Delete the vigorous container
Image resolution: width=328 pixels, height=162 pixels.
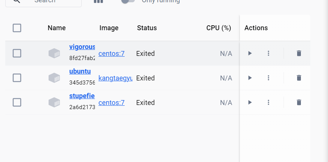point(299,53)
